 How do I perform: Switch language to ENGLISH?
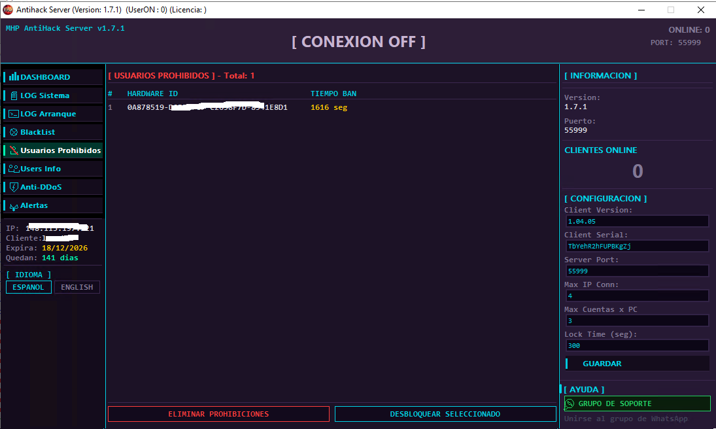click(77, 287)
